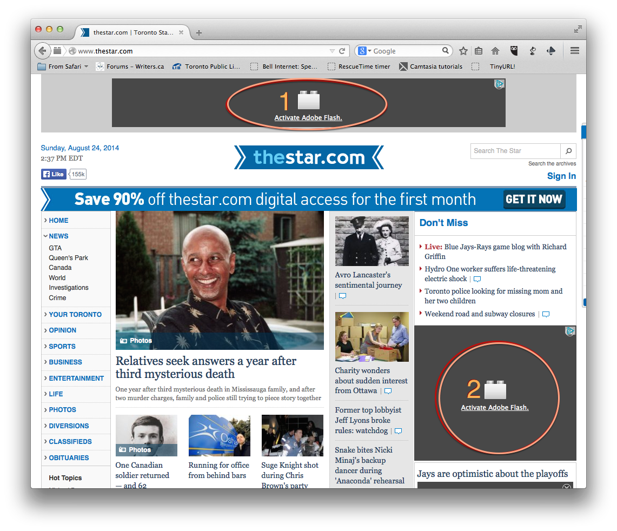Open a new tab with plus button

[198, 32]
